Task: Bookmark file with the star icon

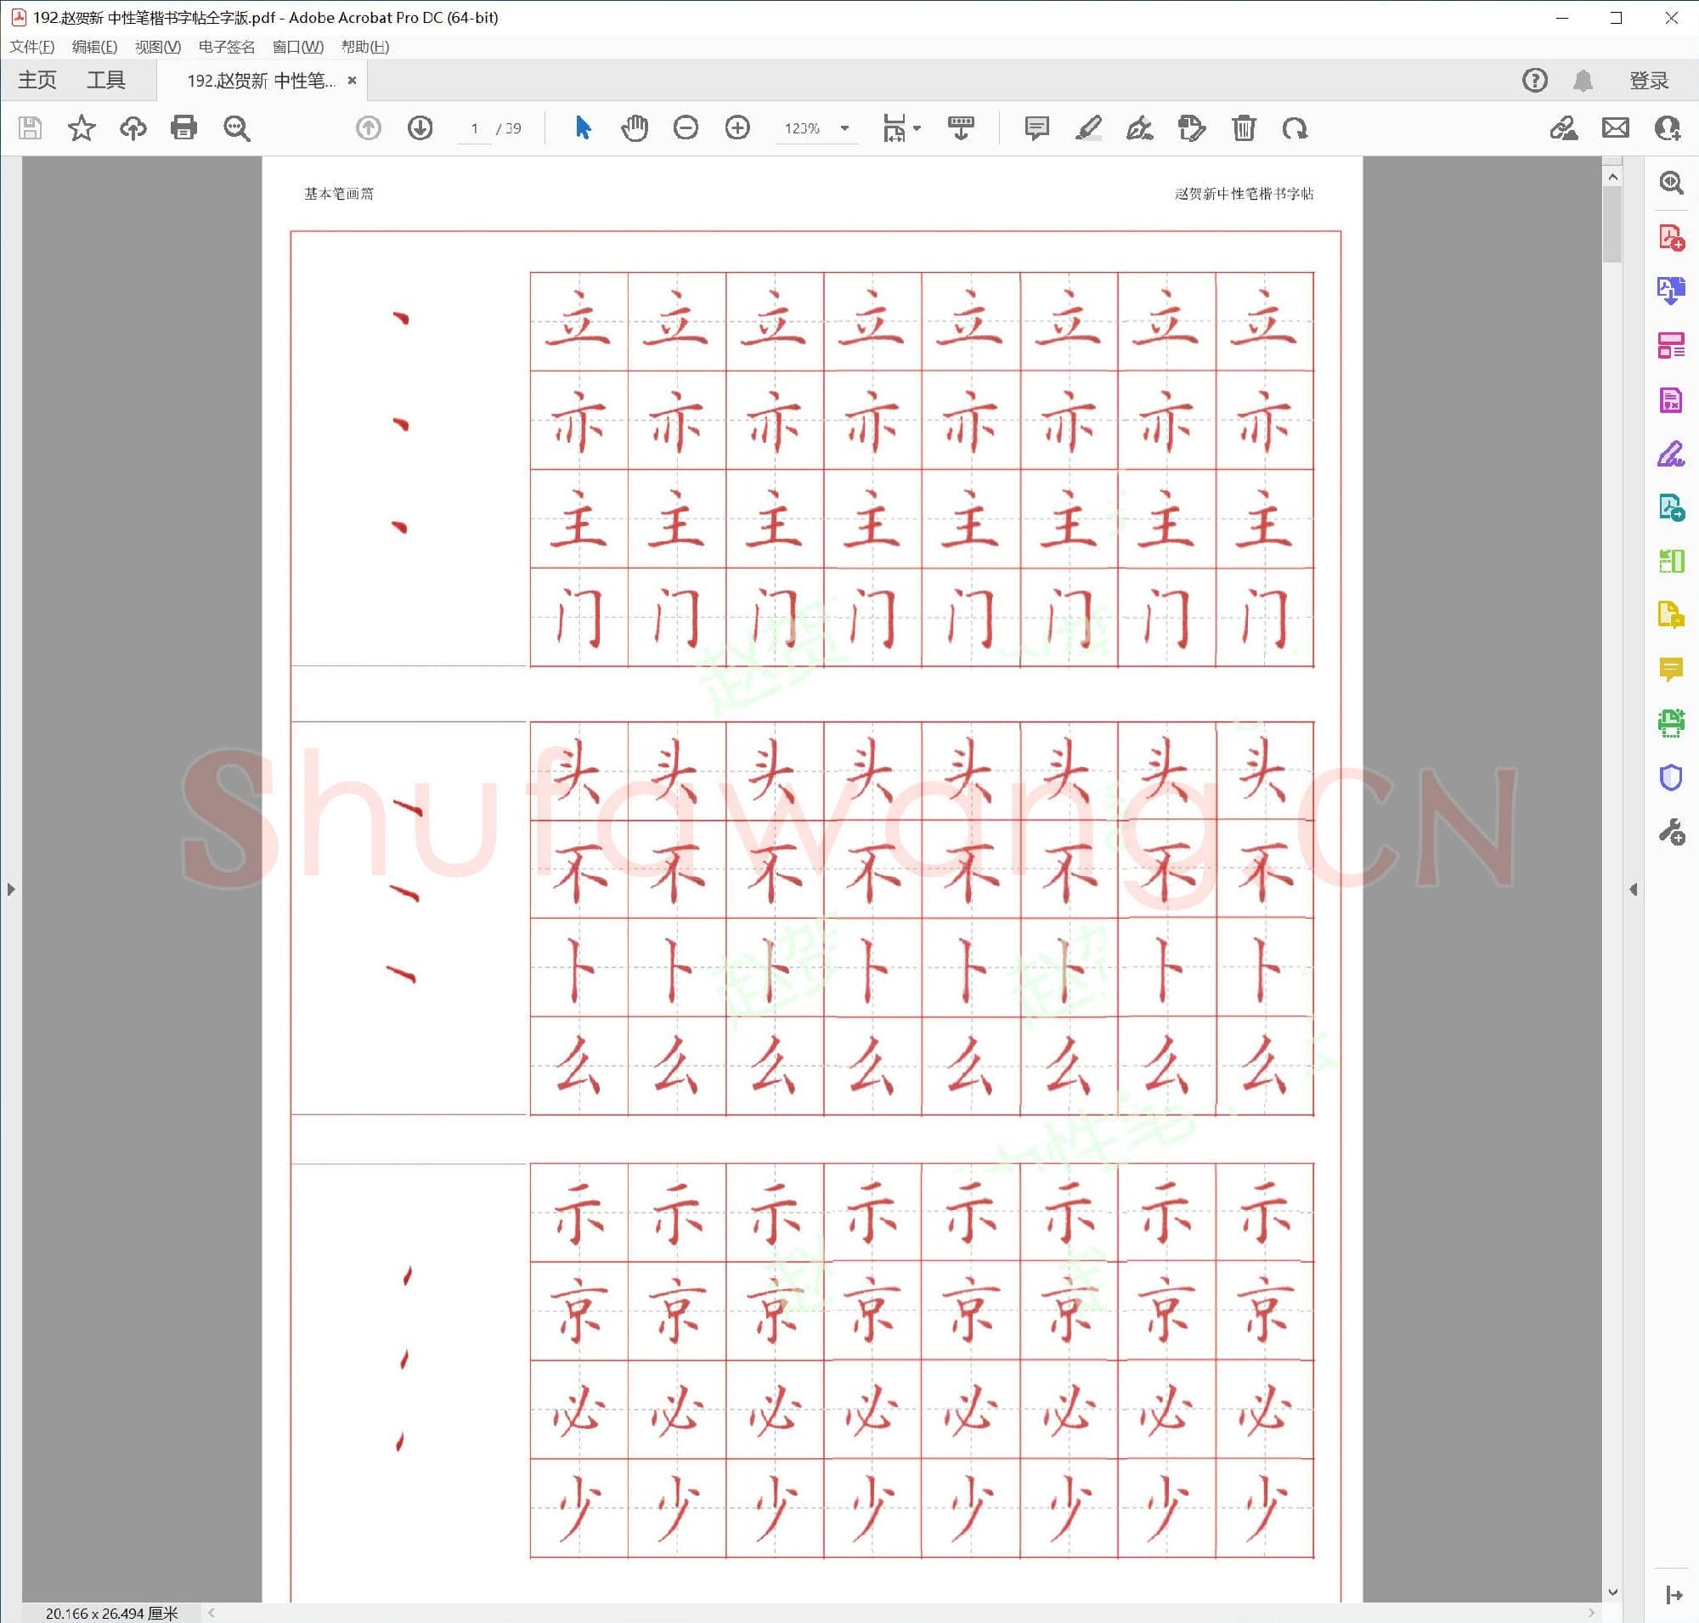Action: [x=82, y=128]
